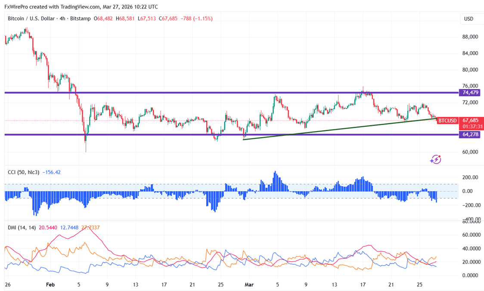Image resolution: width=484 pixels, height=291 pixels.
Task: Select the 74,479 resistance level label
Action: 470,92
